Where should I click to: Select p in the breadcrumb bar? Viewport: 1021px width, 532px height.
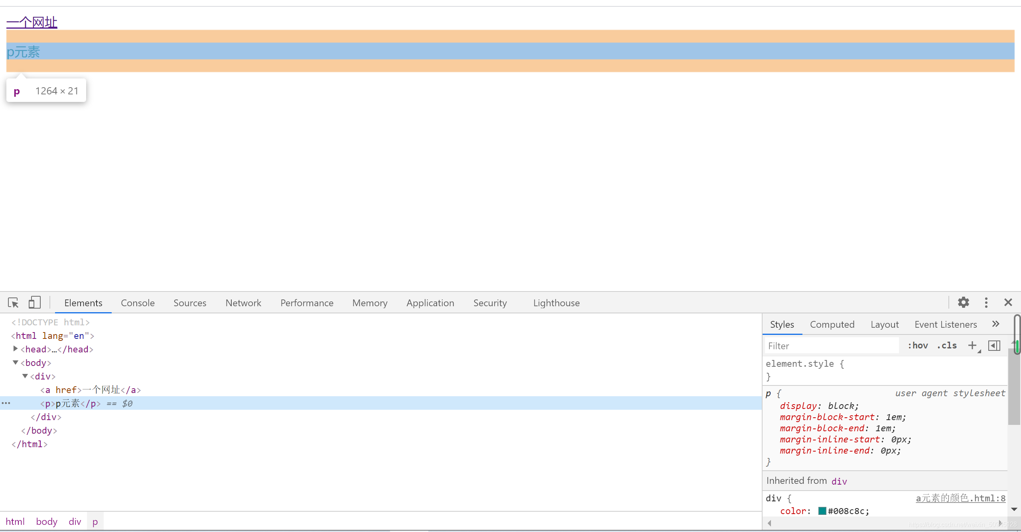95,521
